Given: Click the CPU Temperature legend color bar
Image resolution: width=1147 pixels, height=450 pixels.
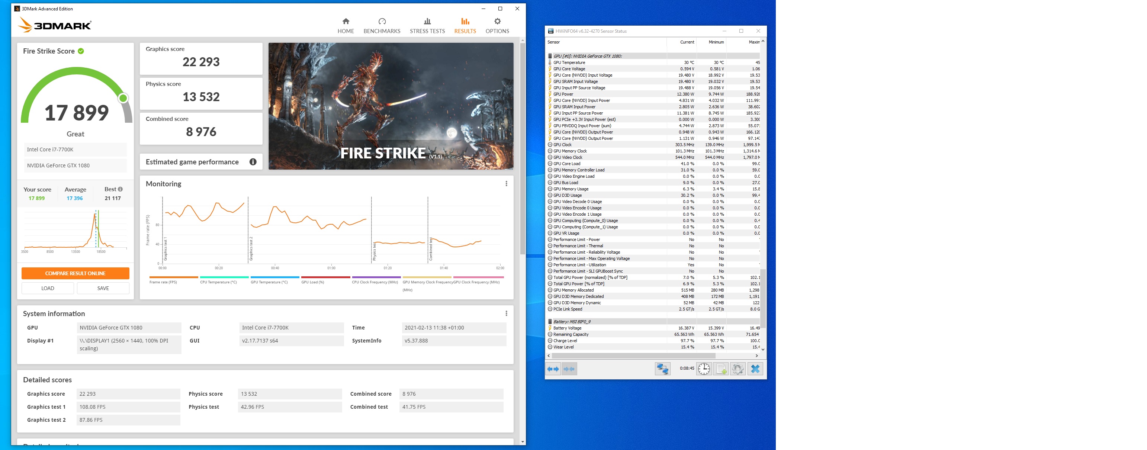Looking at the screenshot, I should pyautogui.click(x=224, y=277).
